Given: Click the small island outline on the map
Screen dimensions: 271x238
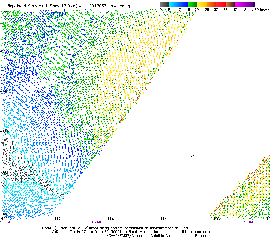Looking at the screenshot, I should tap(192, 156).
